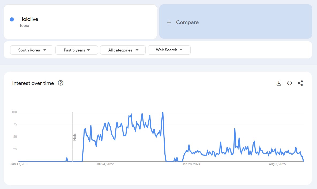Image resolution: width=317 pixels, height=189 pixels.
Task: Edit the Hololive search term
Action: coord(29,19)
